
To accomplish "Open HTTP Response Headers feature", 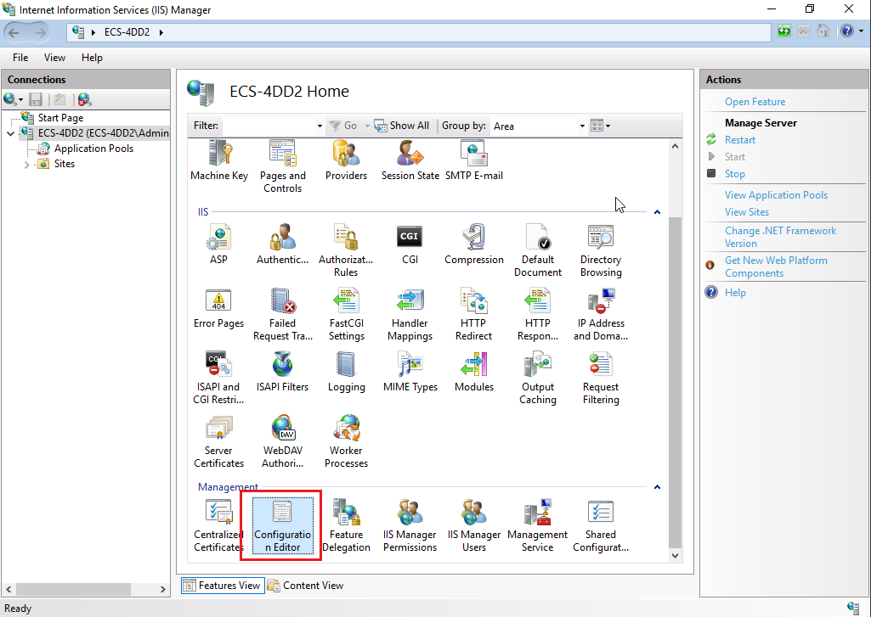I will tap(537, 314).
